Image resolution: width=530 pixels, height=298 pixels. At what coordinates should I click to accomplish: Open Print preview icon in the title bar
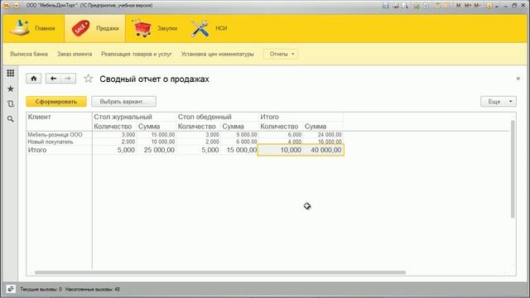click(405, 6)
